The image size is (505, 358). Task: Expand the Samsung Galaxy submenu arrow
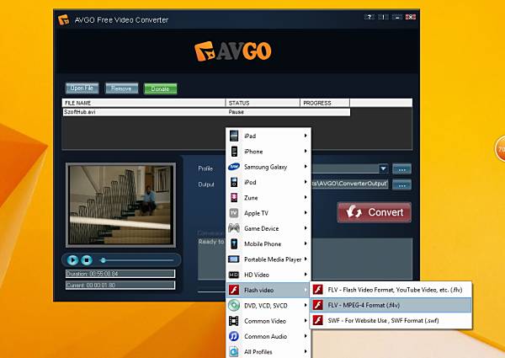point(306,167)
